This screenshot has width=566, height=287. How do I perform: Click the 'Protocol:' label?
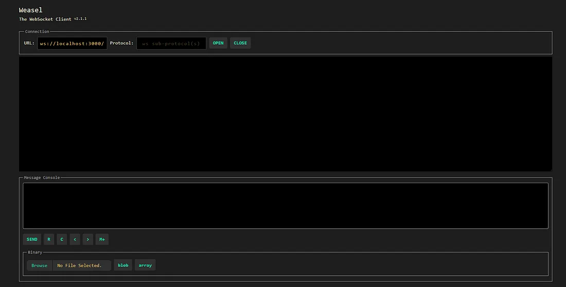(x=121, y=43)
